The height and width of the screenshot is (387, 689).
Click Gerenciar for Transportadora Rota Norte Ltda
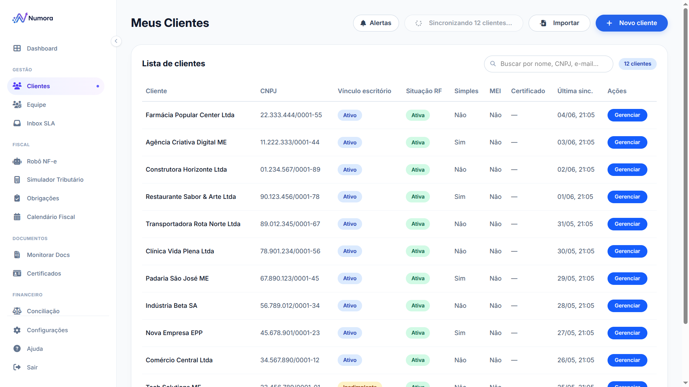[x=627, y=224]
